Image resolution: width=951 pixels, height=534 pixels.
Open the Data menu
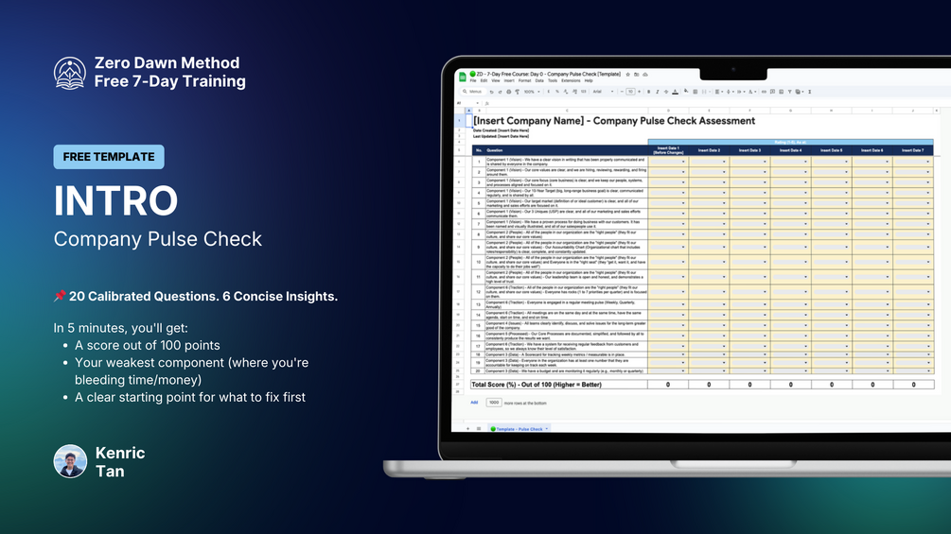pos(539,80)
